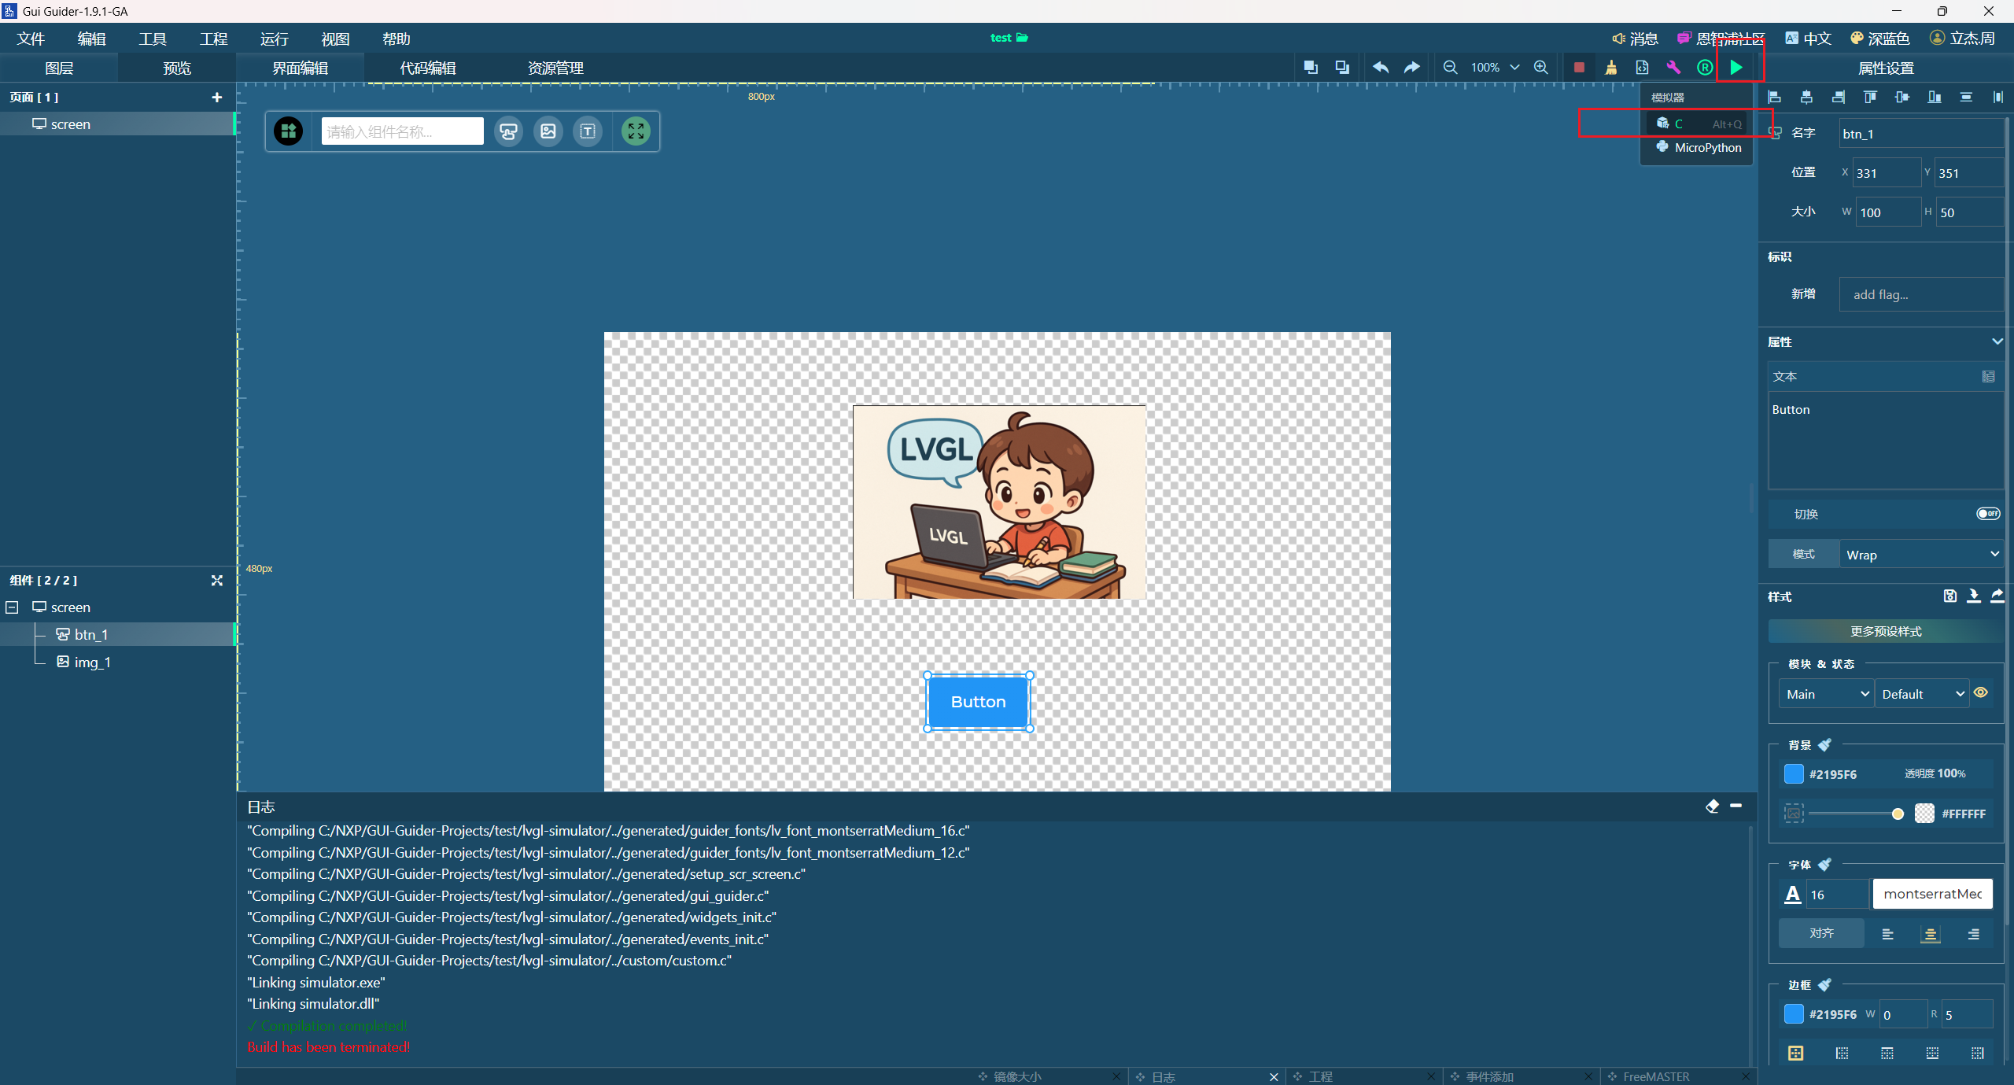Select the bottom border side option
Viewport: 2014px width, 1085px height.
click(1932, 1053)
